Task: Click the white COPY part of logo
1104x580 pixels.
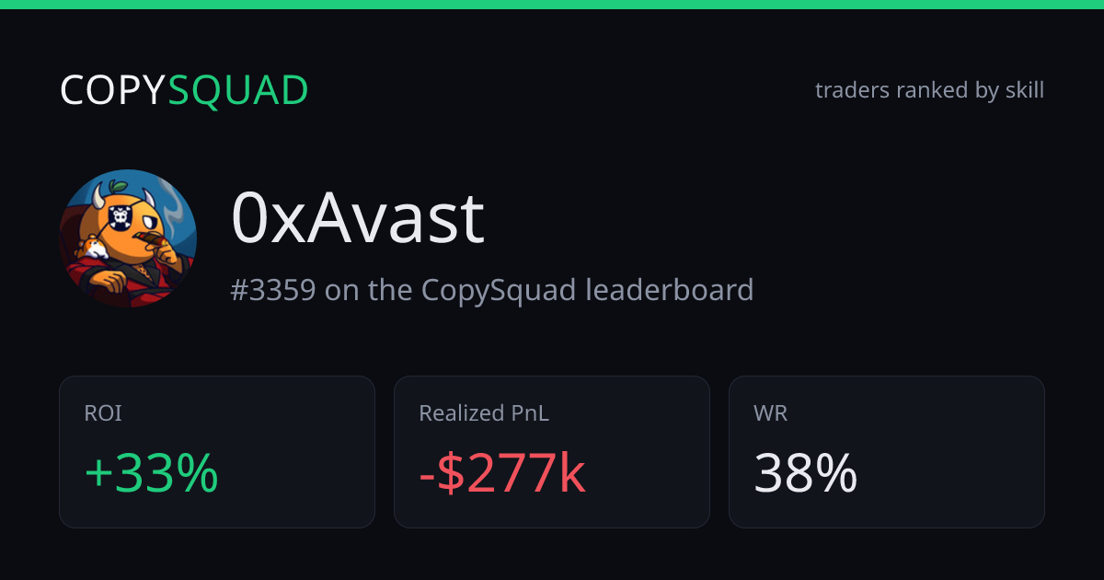Action: tap(113, 90)
